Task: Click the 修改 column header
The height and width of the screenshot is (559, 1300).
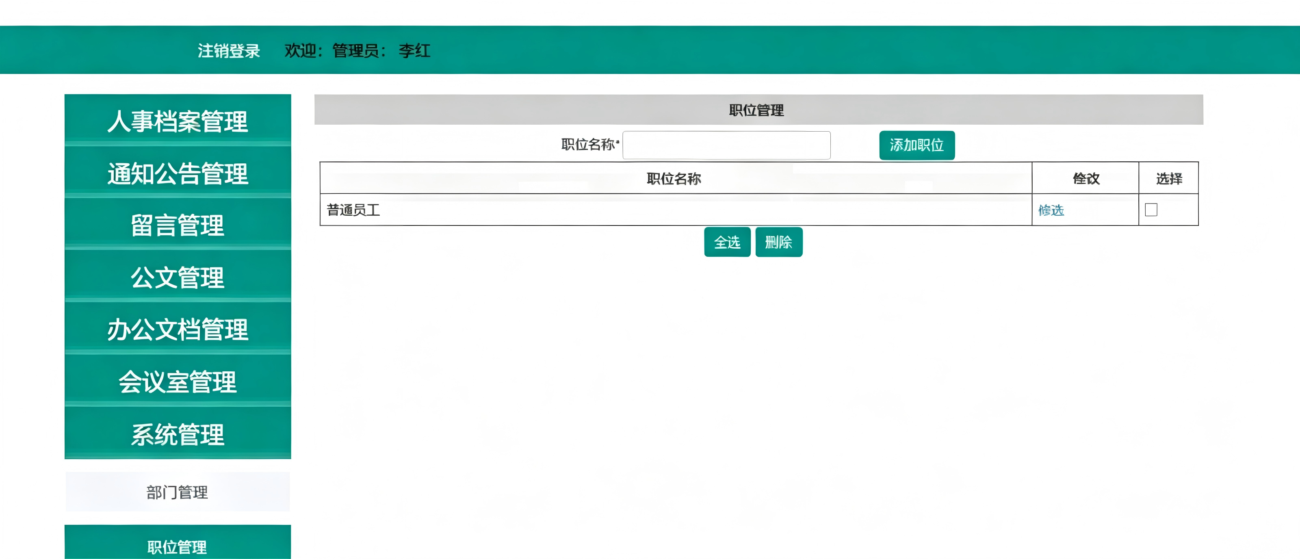Action: coord(1085,178)
